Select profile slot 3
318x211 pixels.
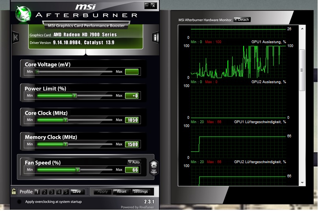[52, 192]
